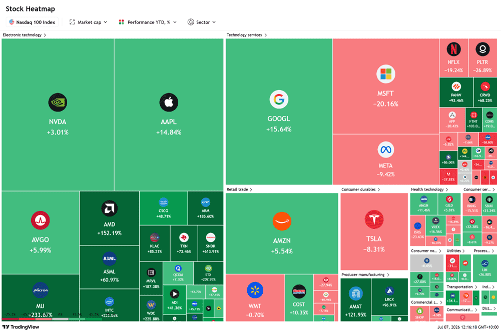Viewport: 501px width, 333px height.
Task: Click the PANW logo icon
Action: coord(456,86)
